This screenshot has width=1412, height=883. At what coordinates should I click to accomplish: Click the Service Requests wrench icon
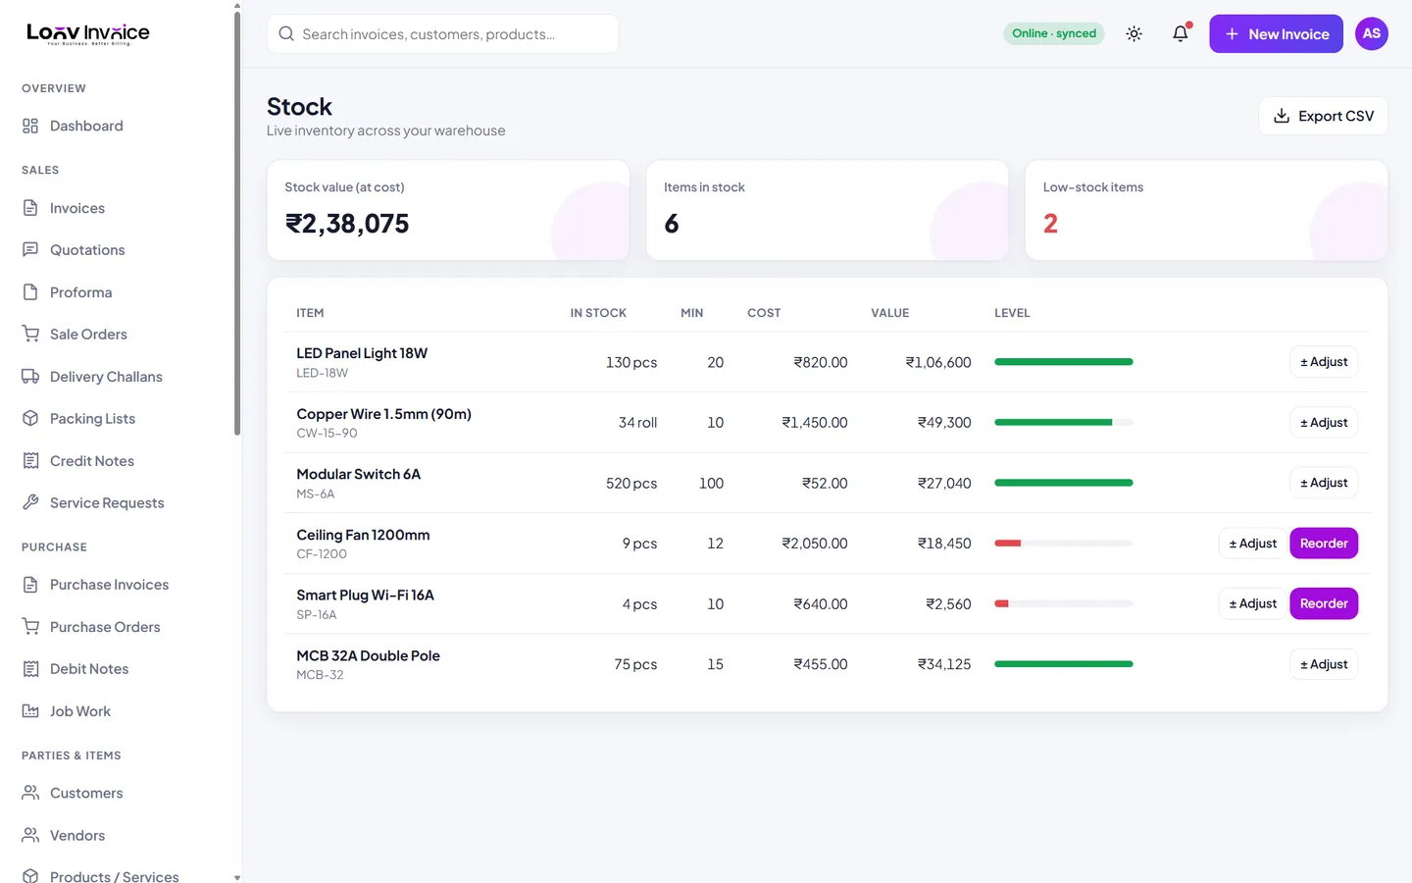click(30, 502)
